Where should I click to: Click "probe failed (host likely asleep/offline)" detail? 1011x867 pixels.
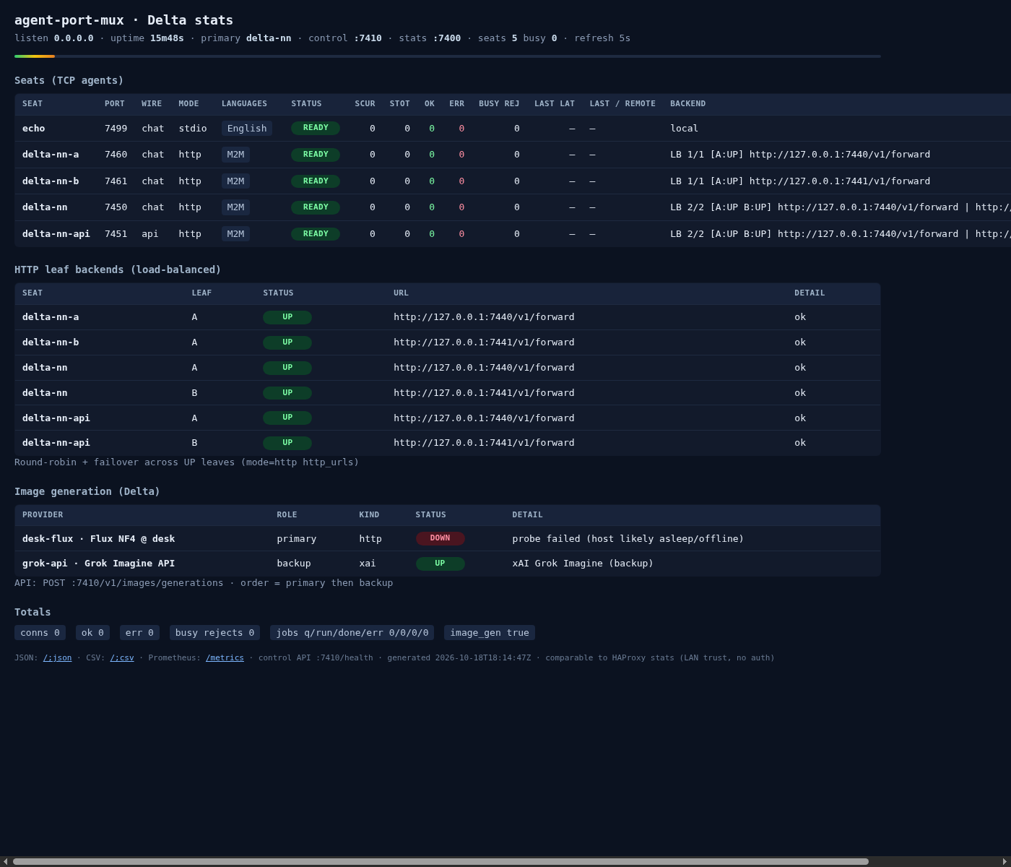(x=628, y=539)
